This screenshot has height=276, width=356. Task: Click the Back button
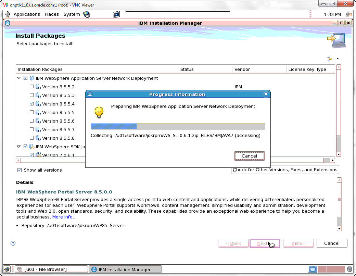[233, 243]
